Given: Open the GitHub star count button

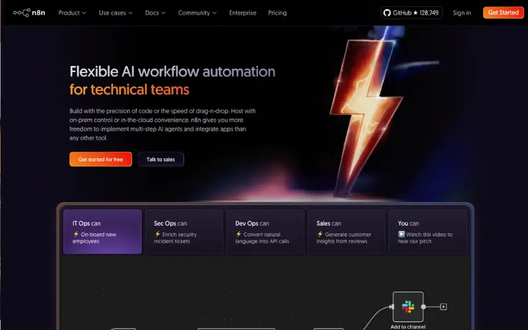Looking at the screenshot, I should click(411, 13).
